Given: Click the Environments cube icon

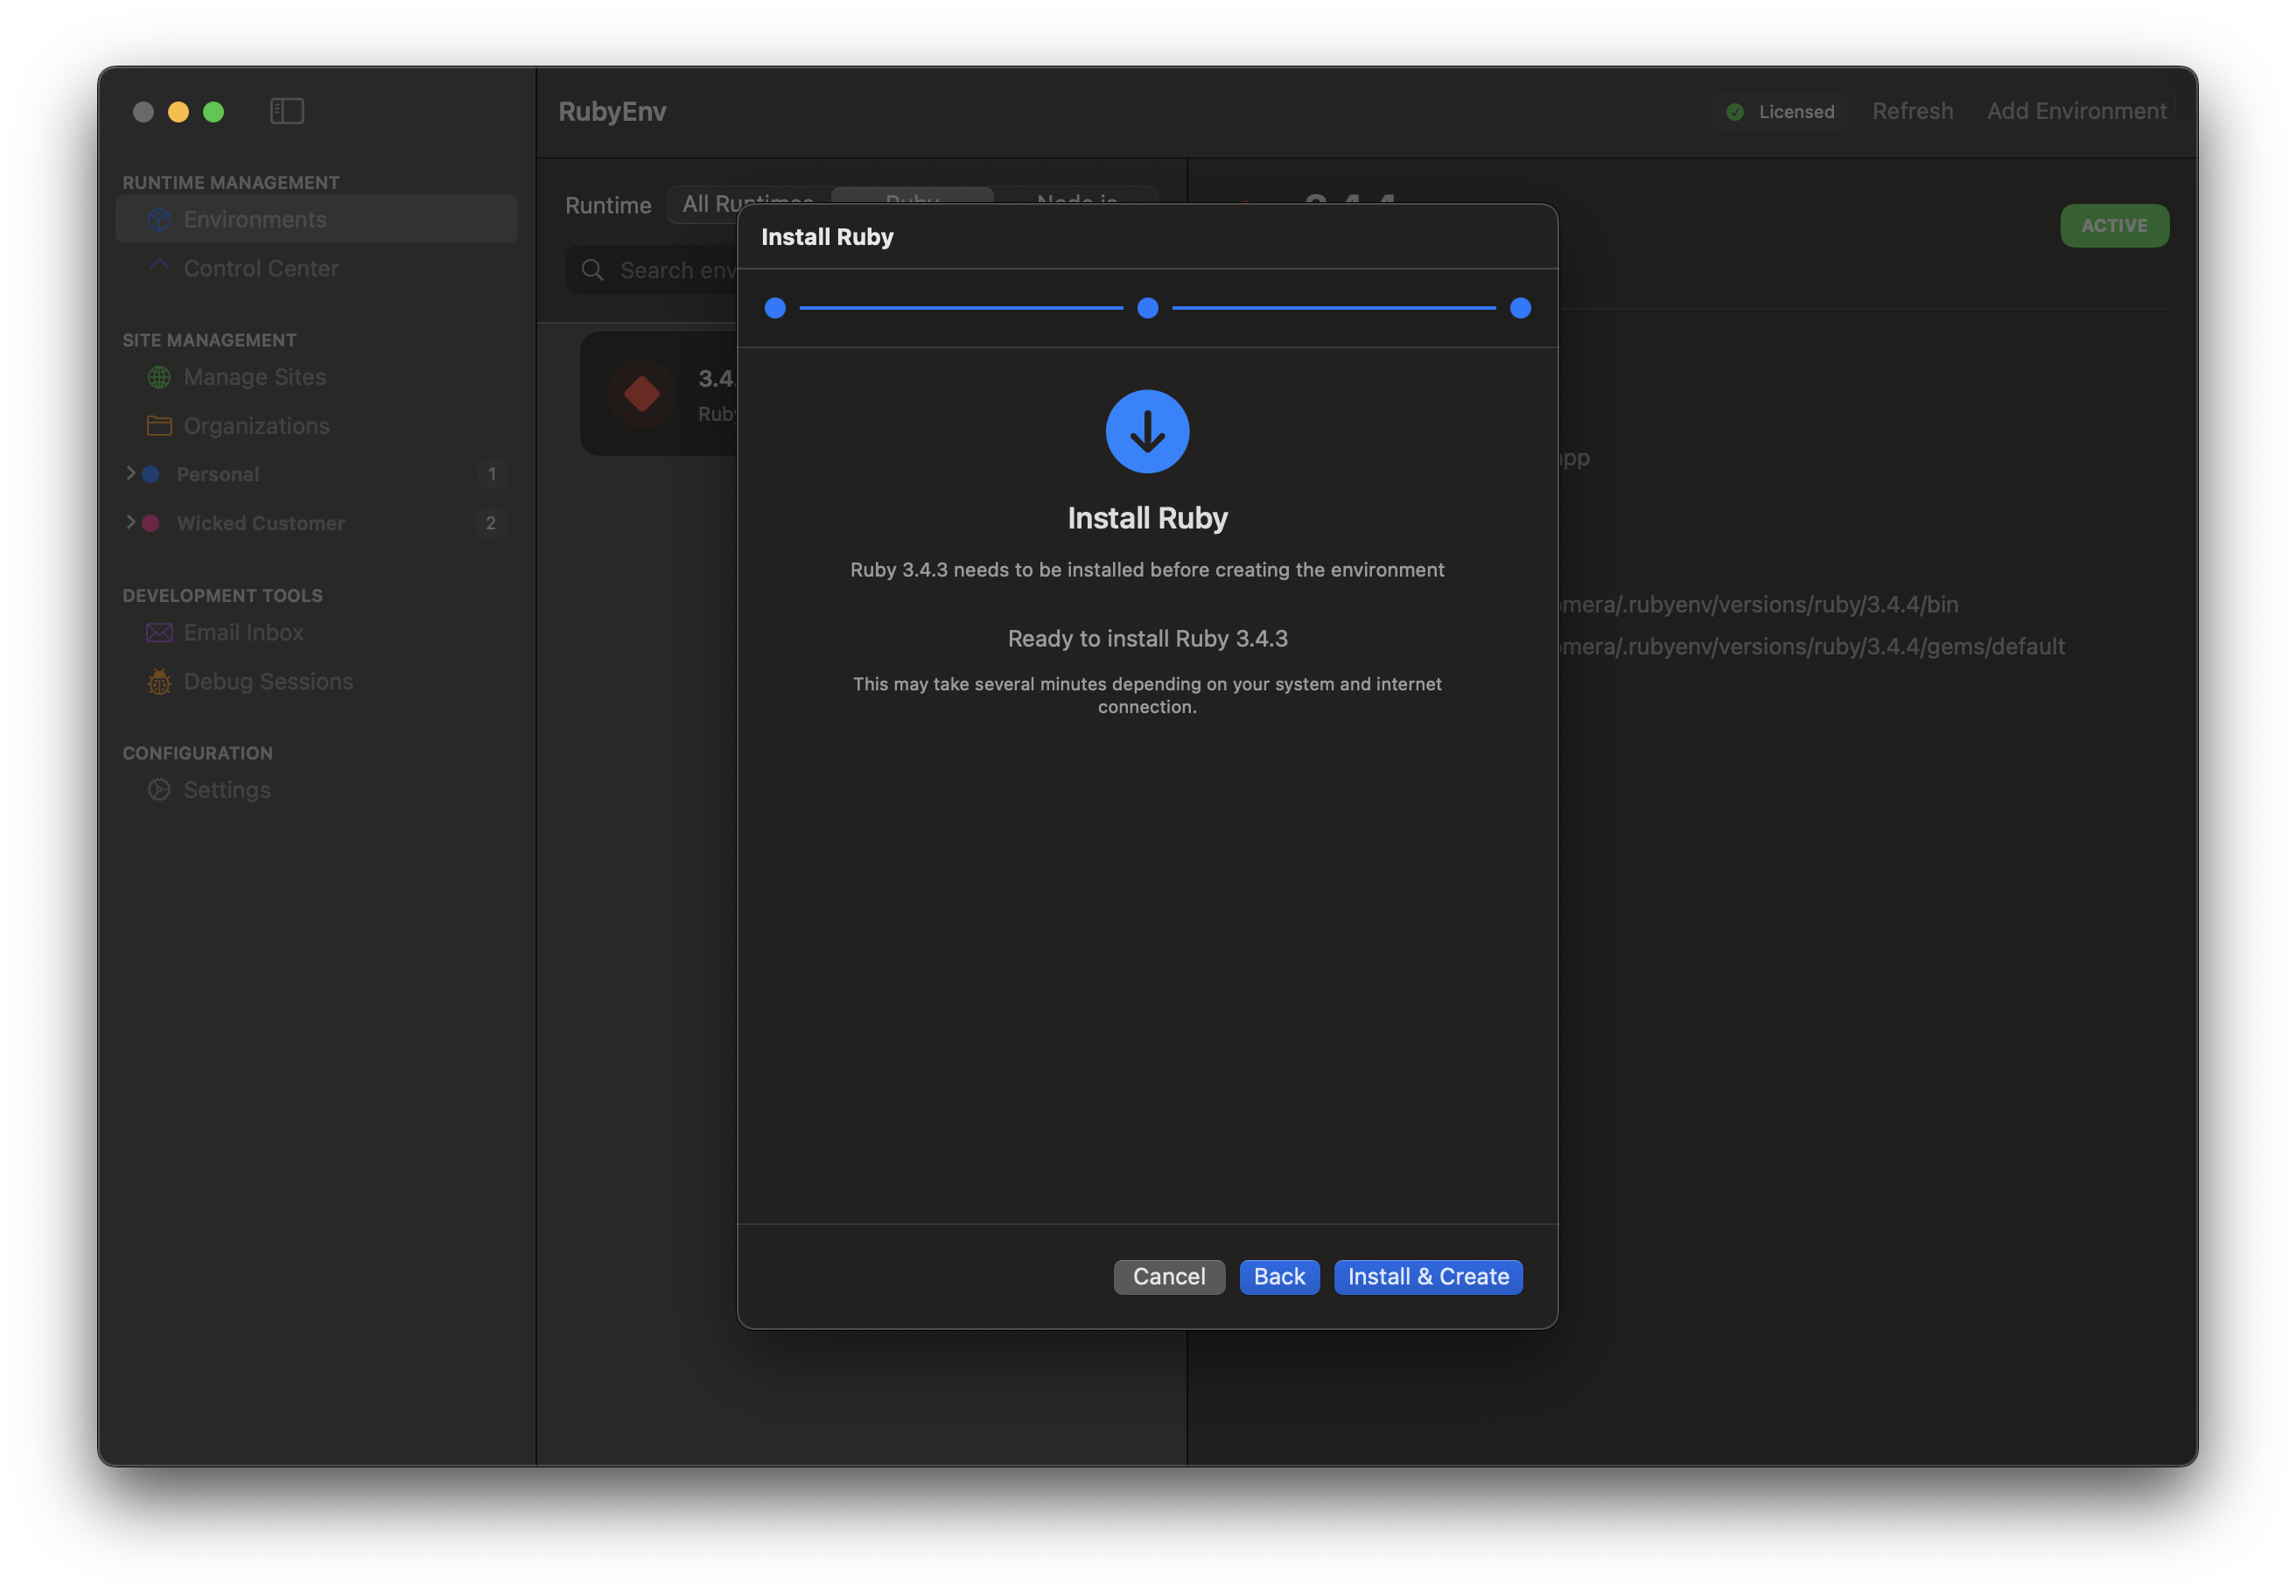Looking at the screenshot, I should tap(159, 219).
